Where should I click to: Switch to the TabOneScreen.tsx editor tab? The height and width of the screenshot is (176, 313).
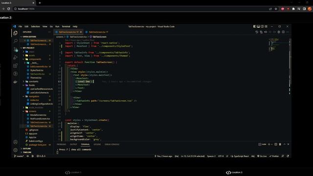pos(97,32)
